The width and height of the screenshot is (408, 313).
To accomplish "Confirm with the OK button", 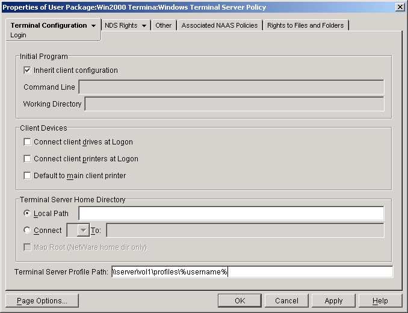I will point(240,301).
